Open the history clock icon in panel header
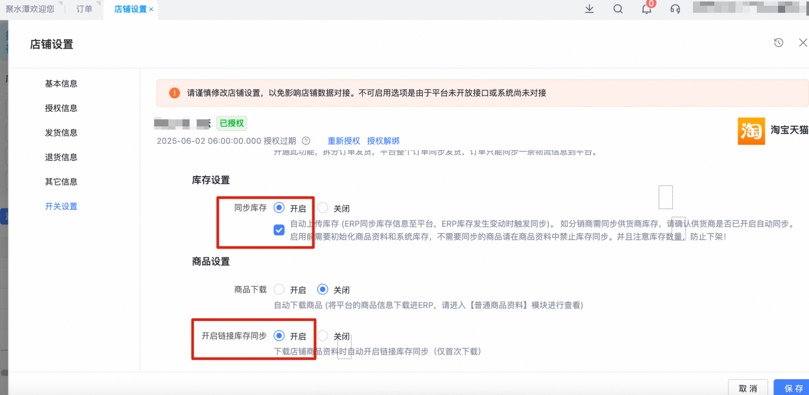Screen dimensions: 809x395 779,43
